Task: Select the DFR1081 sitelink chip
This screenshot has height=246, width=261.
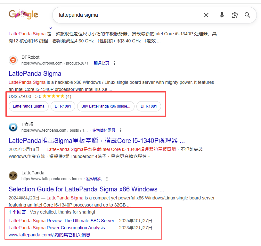Action: click(149, 106)
